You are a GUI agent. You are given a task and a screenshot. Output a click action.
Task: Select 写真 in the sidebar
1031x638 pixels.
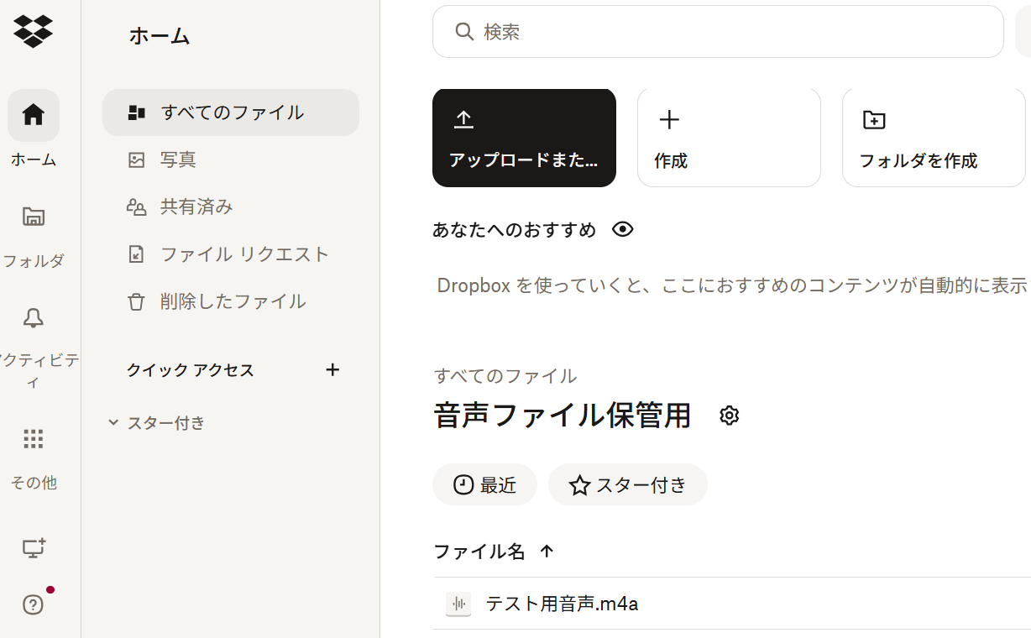coord(178,159)
